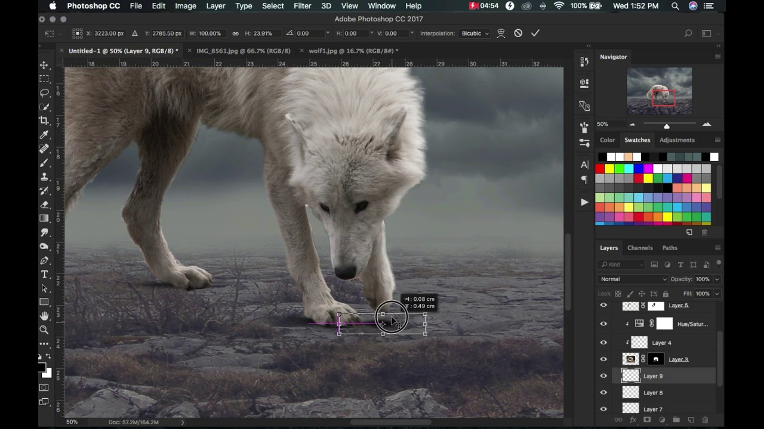
Task: Switch to the Paths tab
Action: coord(670,248)
